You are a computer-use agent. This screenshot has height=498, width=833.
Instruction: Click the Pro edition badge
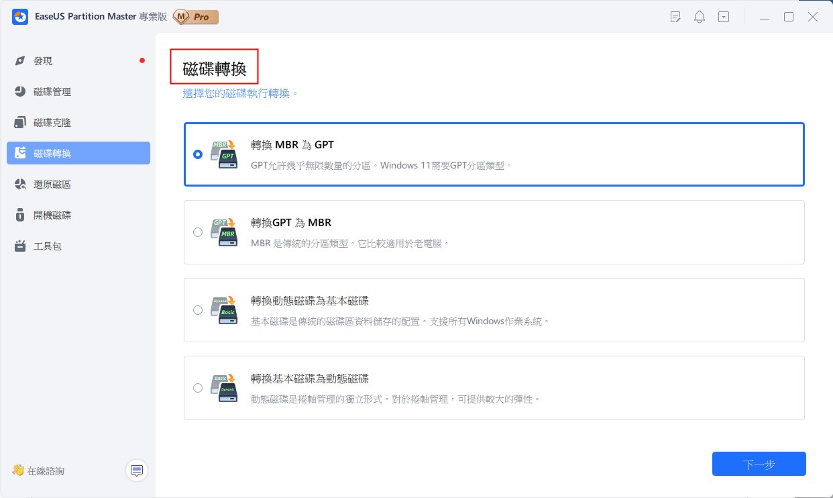pos(196,17)
